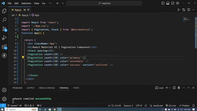Open Extensions view
Screen dimensions: 197x111
(5, 47)
